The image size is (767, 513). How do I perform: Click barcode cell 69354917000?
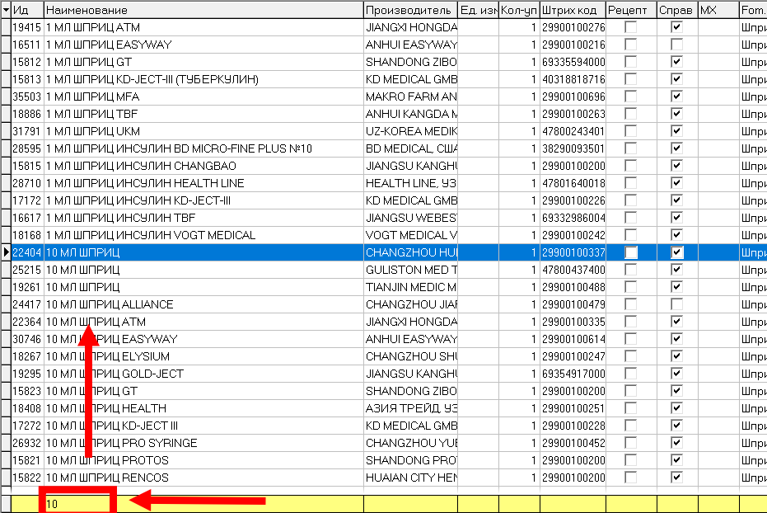(573, 374)
